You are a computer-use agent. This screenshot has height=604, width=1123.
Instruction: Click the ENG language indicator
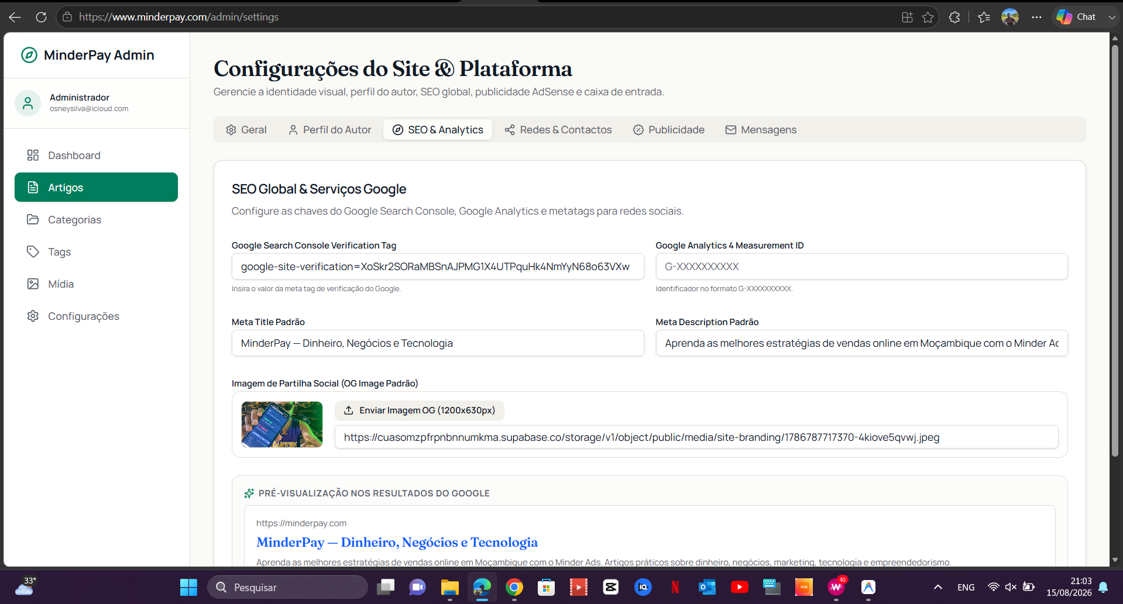966,587
